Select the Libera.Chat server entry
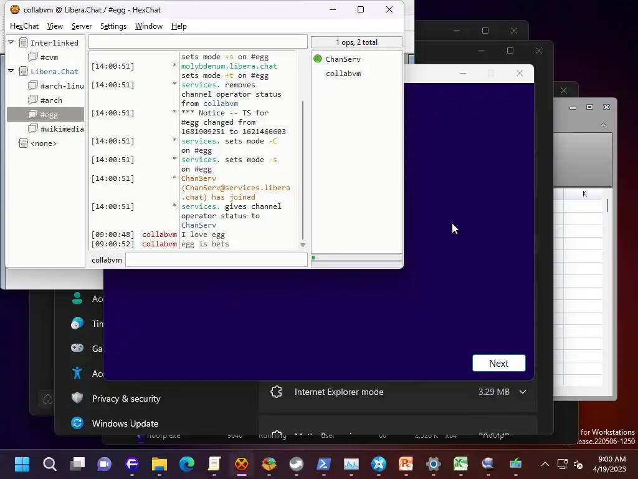638x479 pixels. click(x=54, y=72)
